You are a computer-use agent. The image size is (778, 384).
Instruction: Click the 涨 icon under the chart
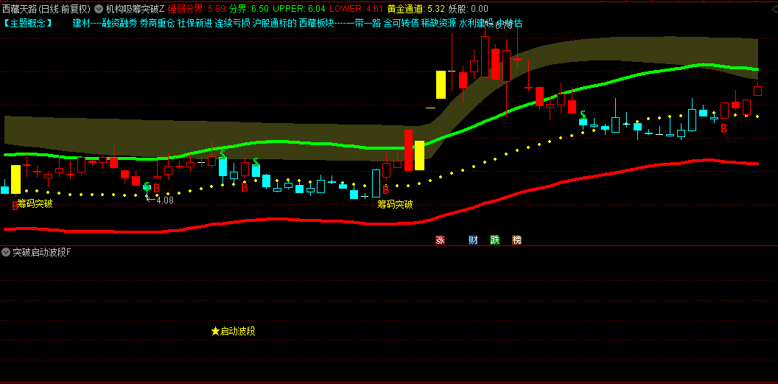440,240
